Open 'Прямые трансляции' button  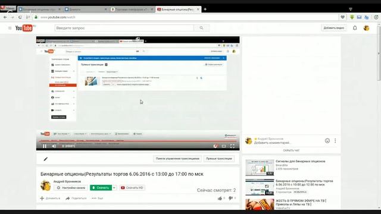pos(219,159)
